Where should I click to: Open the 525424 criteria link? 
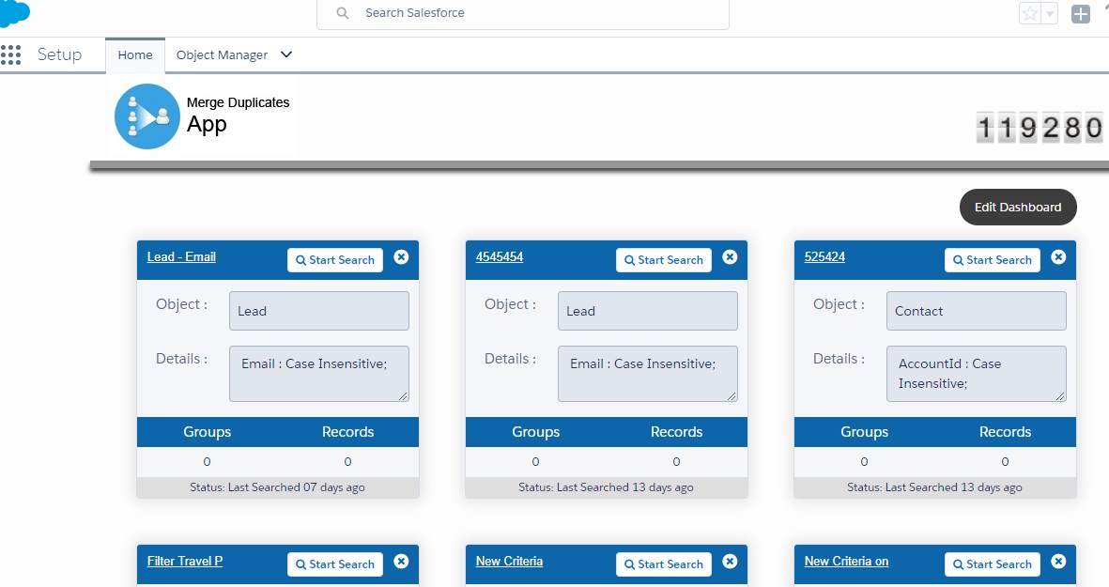click(x=824, y=256)
